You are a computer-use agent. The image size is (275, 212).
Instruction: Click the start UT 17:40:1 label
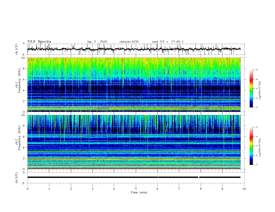168,42
